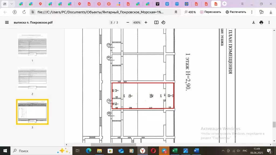Viewport: 276px width, 155px height.
Task: Launch Microsoft Edge from the taskbar
Action: (x=88, y=151)
